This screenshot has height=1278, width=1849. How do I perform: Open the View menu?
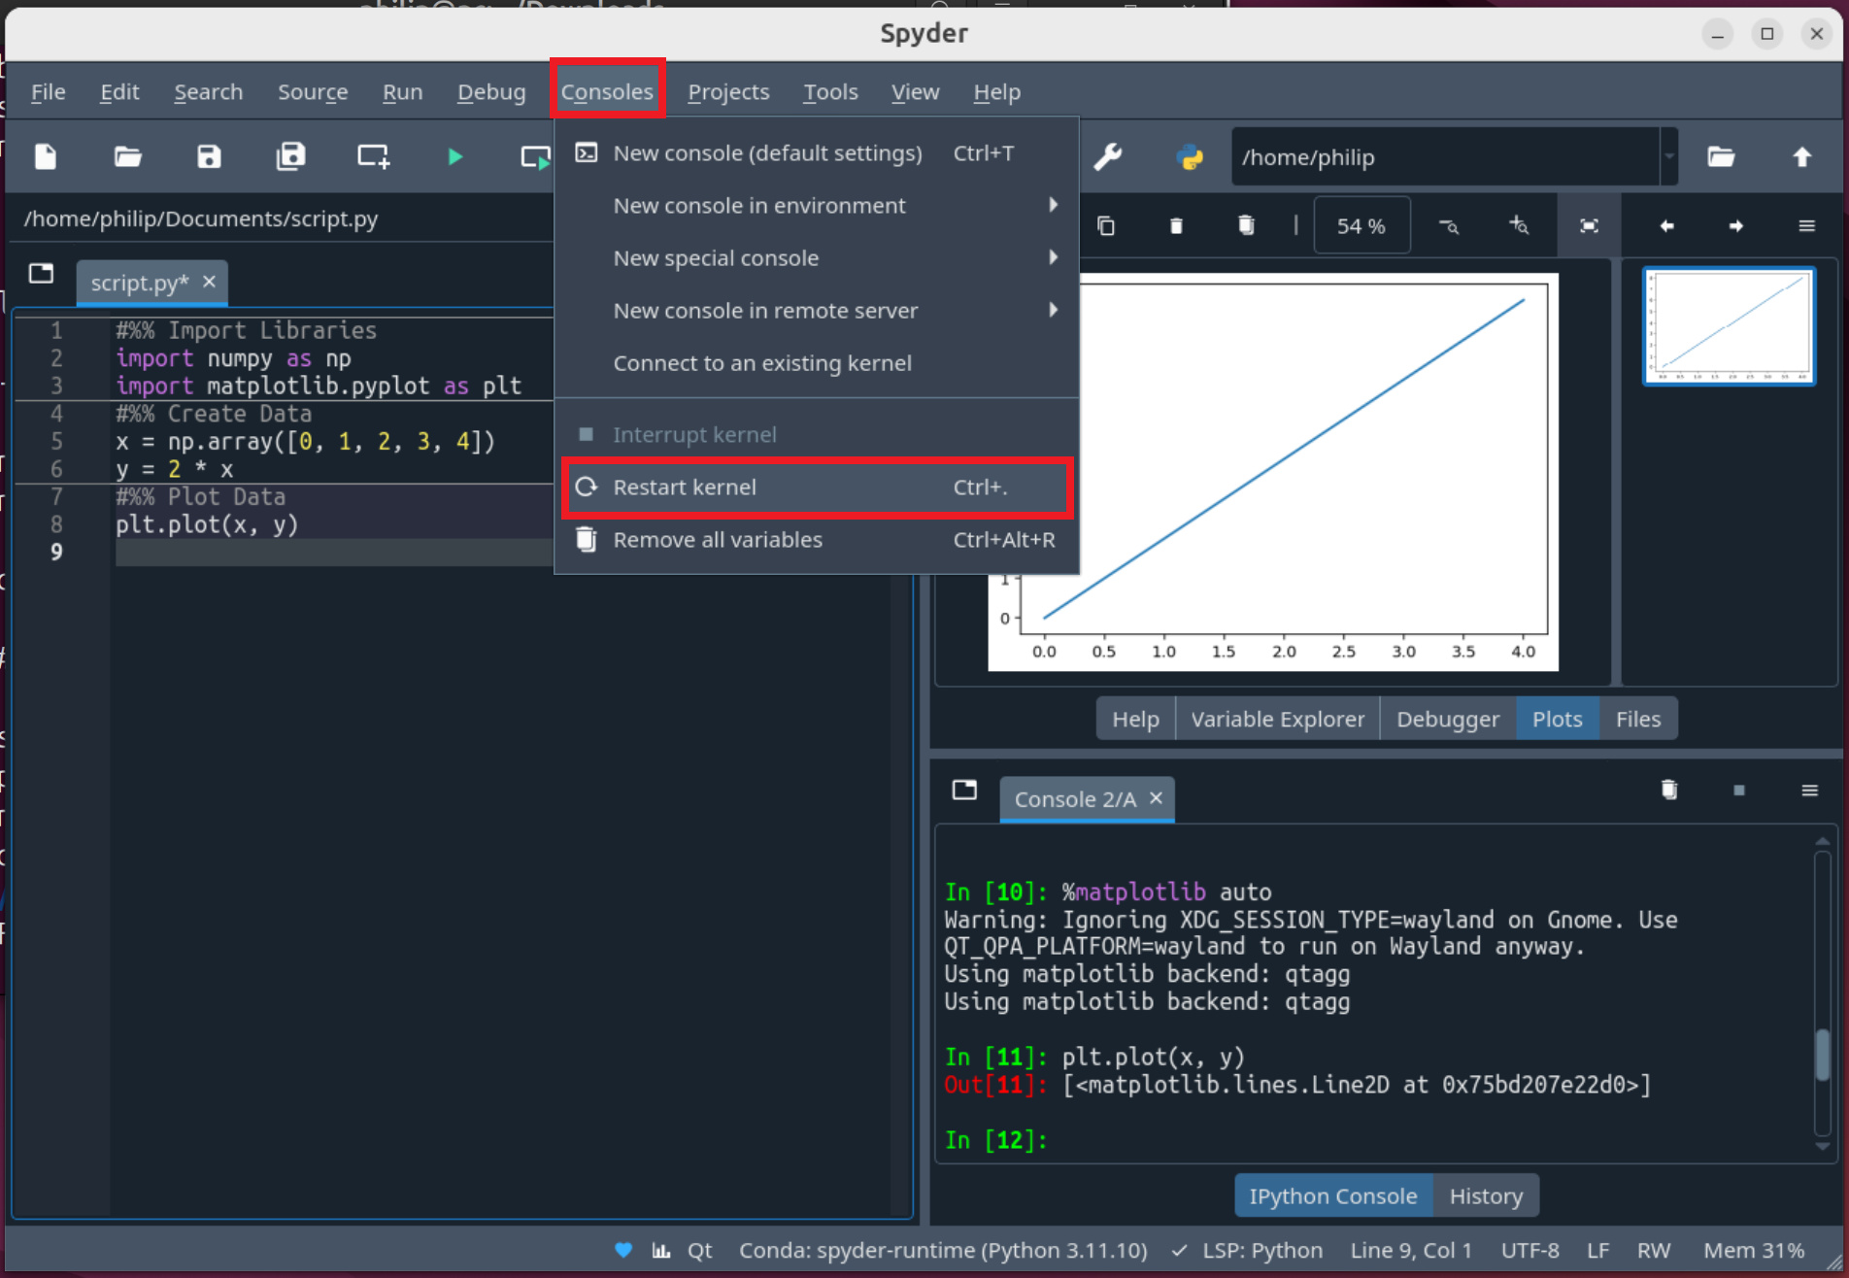tap(915, 91)
